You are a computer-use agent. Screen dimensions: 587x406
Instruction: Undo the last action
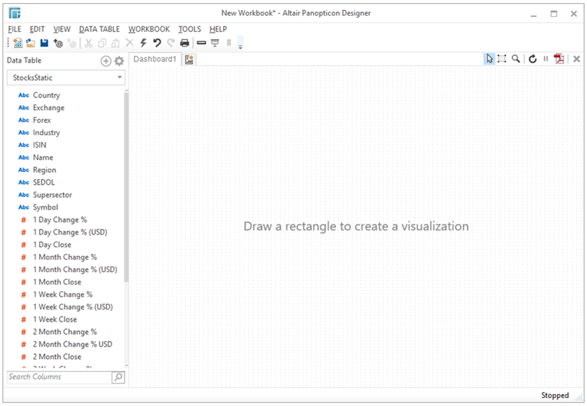coord(156,42)
